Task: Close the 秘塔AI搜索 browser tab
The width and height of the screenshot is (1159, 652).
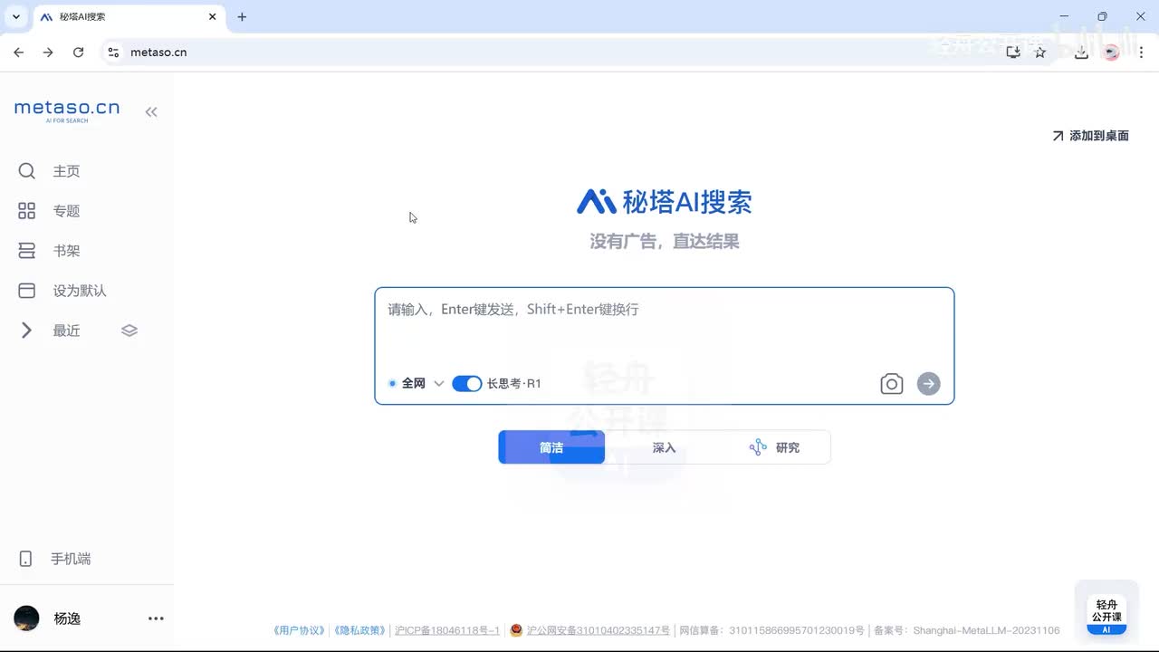Action: coord(213,17)
